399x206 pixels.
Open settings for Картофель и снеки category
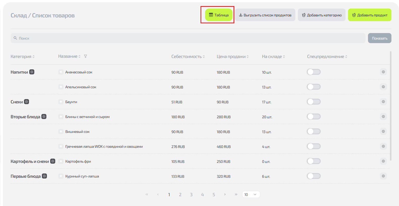click(x=53, y=161)
